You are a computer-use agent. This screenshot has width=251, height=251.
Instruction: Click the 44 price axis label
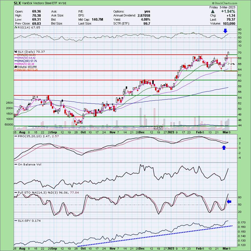click(240, 126)
